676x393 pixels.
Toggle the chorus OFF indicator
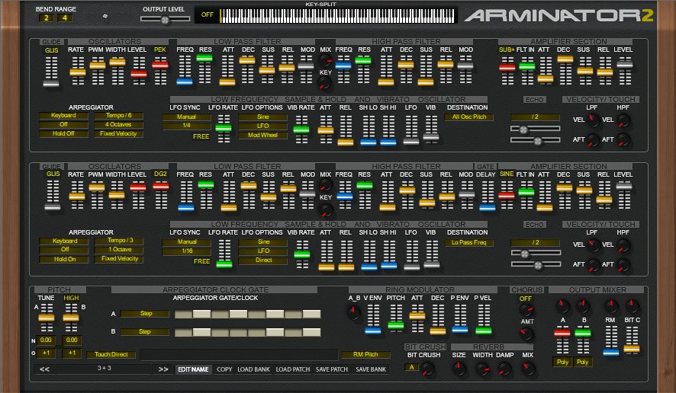click(525, 299)
